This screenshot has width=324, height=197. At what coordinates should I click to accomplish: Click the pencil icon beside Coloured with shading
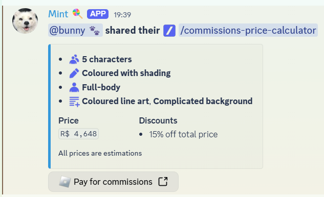tap(74, 73)
